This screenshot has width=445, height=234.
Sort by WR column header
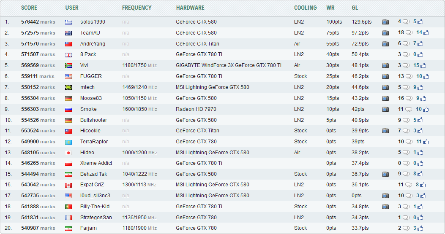(330, 8)
